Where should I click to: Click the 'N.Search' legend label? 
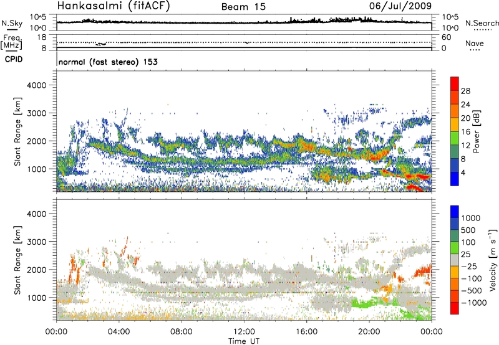click(x=482, y=23)
